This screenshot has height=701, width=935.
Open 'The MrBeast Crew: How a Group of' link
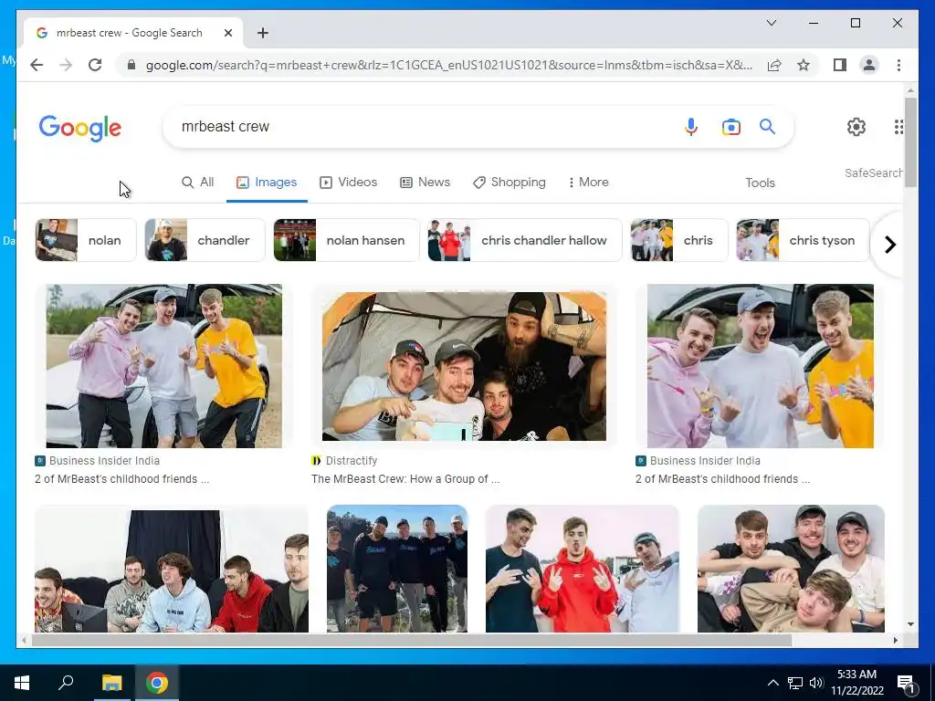point(405,479)
